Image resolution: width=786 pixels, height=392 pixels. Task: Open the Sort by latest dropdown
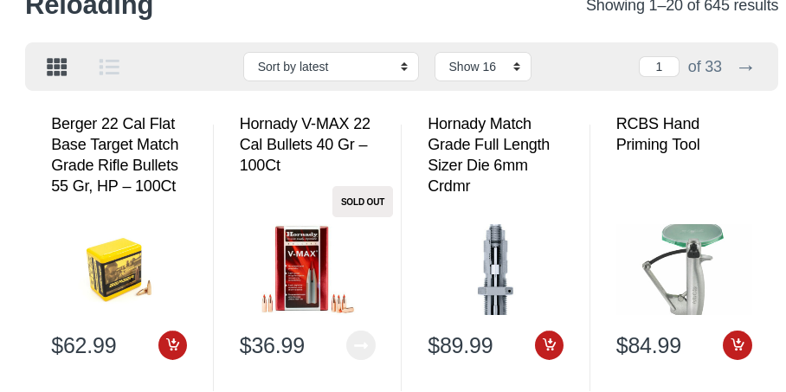pos(331,67)
